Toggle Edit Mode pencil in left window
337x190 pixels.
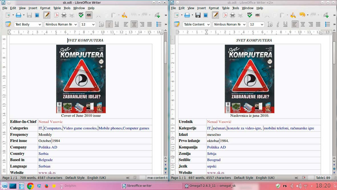coord(47,15)
